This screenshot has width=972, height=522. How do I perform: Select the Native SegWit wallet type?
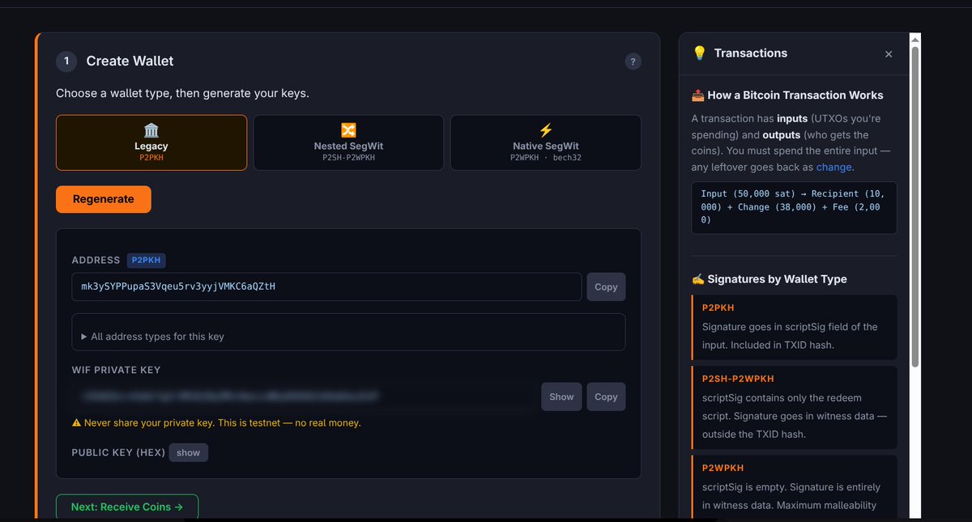[x=545, y=142]
